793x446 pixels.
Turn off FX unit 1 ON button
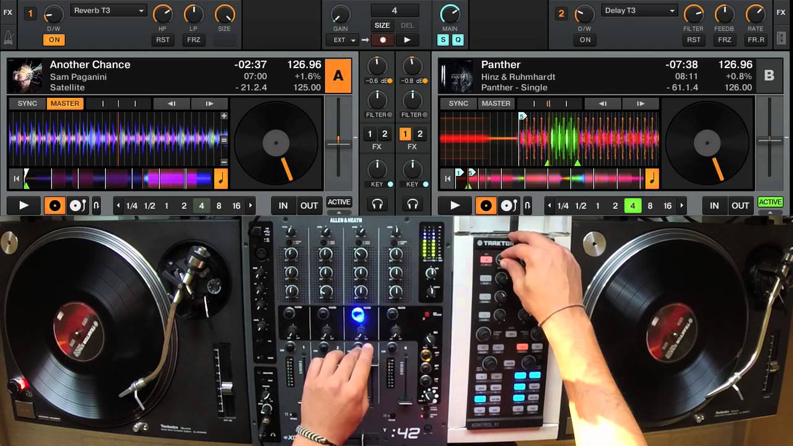(55, 40)
